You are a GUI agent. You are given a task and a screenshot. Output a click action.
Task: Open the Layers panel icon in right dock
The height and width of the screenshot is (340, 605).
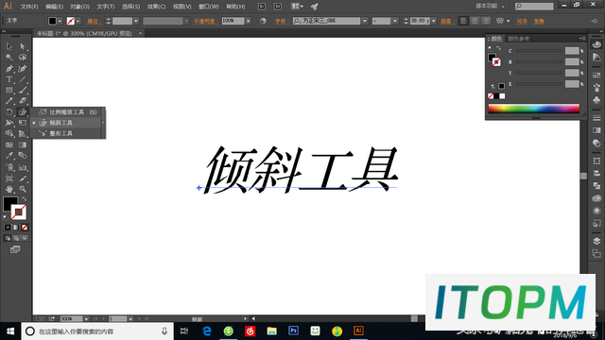(596, 241)
